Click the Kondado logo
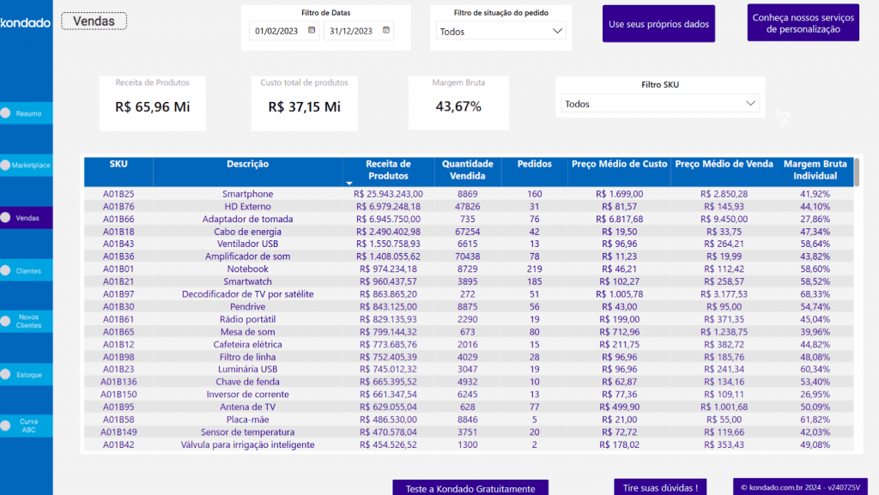 pyautogui.click(x=26, y=23)
